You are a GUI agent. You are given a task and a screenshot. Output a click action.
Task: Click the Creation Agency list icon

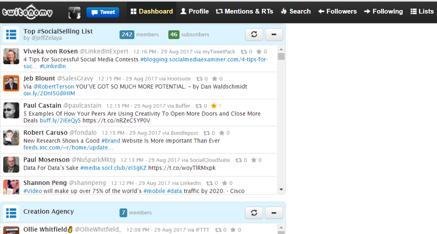click(11, 213)
